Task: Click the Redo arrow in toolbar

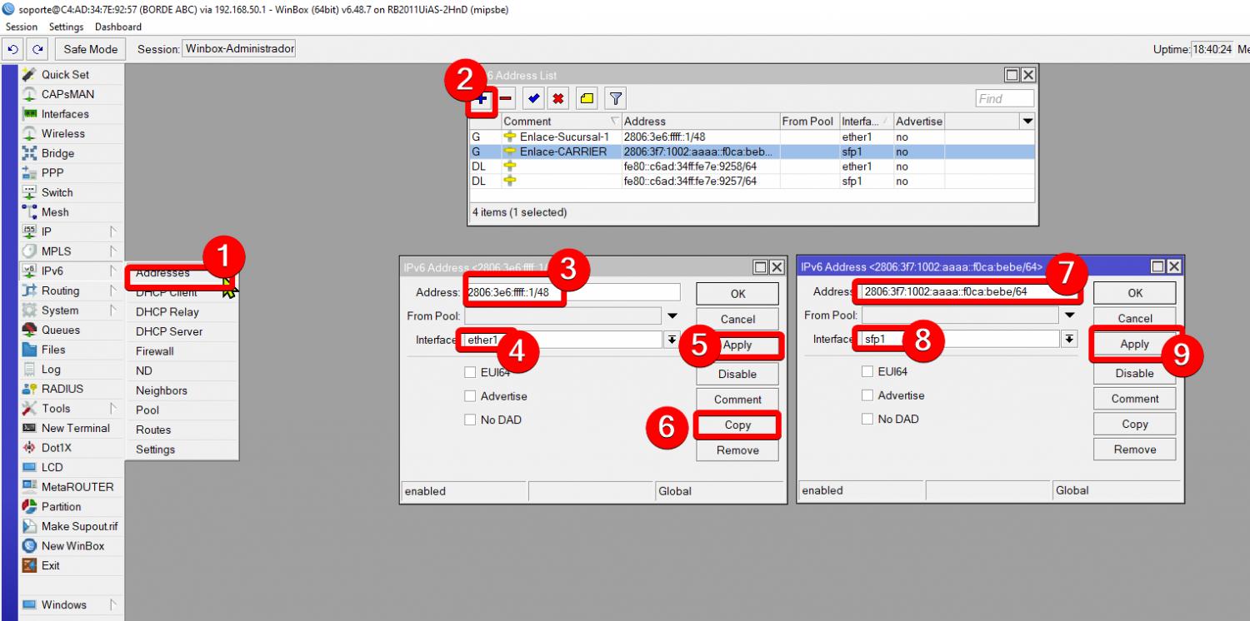Action: point(37,49)
